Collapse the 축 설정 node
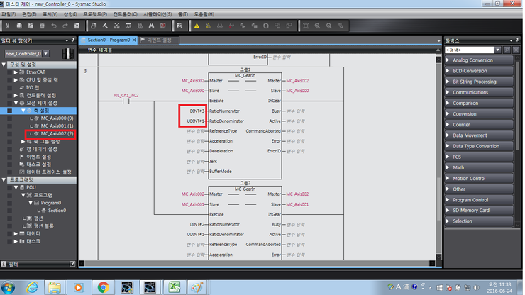This screenshot has width=525, height=295. point(23,111)
